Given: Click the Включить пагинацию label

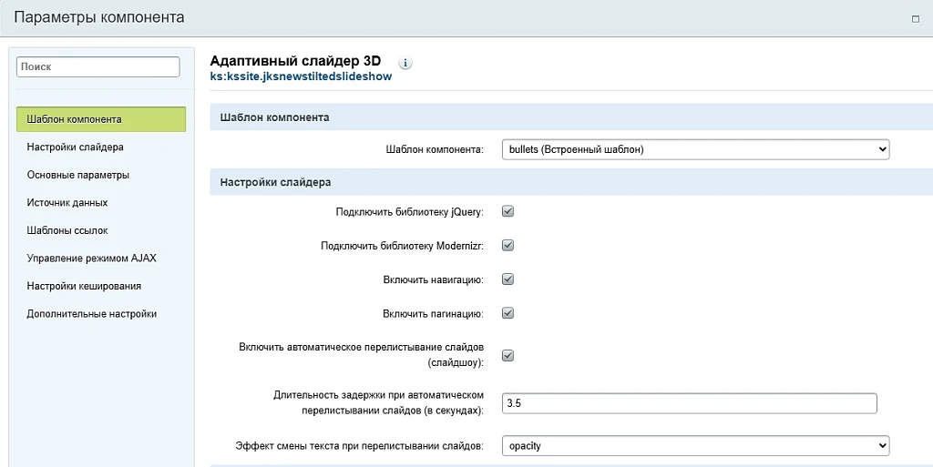Looking at the screenshot, I should [433, 313].
